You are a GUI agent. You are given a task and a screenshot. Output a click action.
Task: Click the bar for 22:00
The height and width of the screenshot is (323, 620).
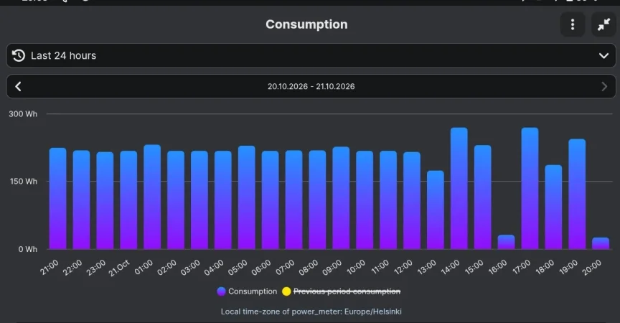pos(82,200)
